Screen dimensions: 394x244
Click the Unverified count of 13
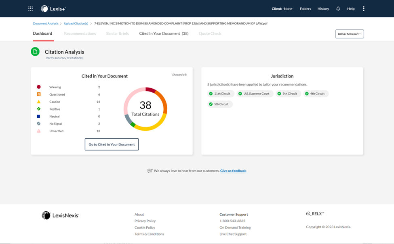point(98,131)
